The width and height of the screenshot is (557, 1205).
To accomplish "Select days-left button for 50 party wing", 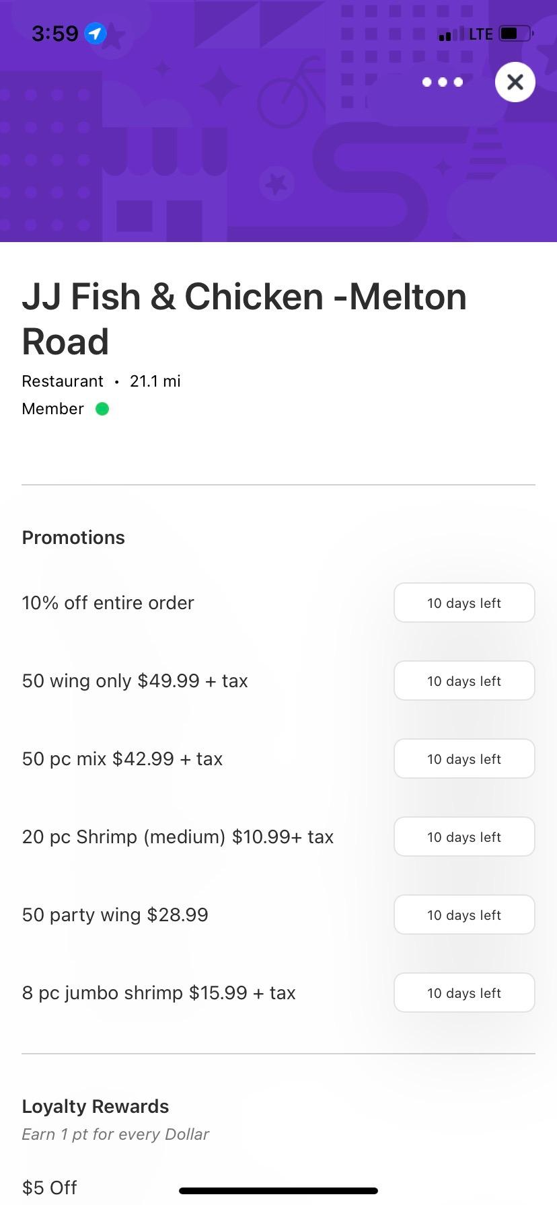I will tap(464, 915).
